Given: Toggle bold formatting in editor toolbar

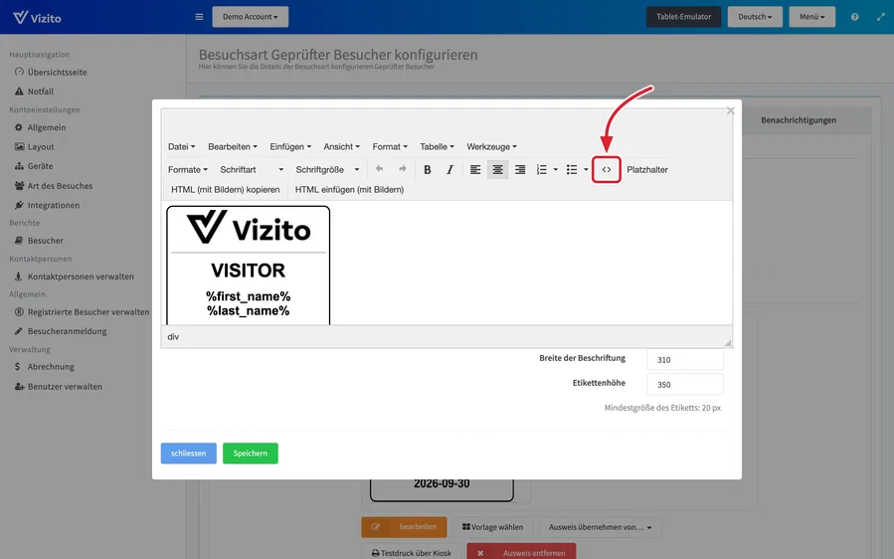Looking at the screenshot, I should tap(427, 169).
